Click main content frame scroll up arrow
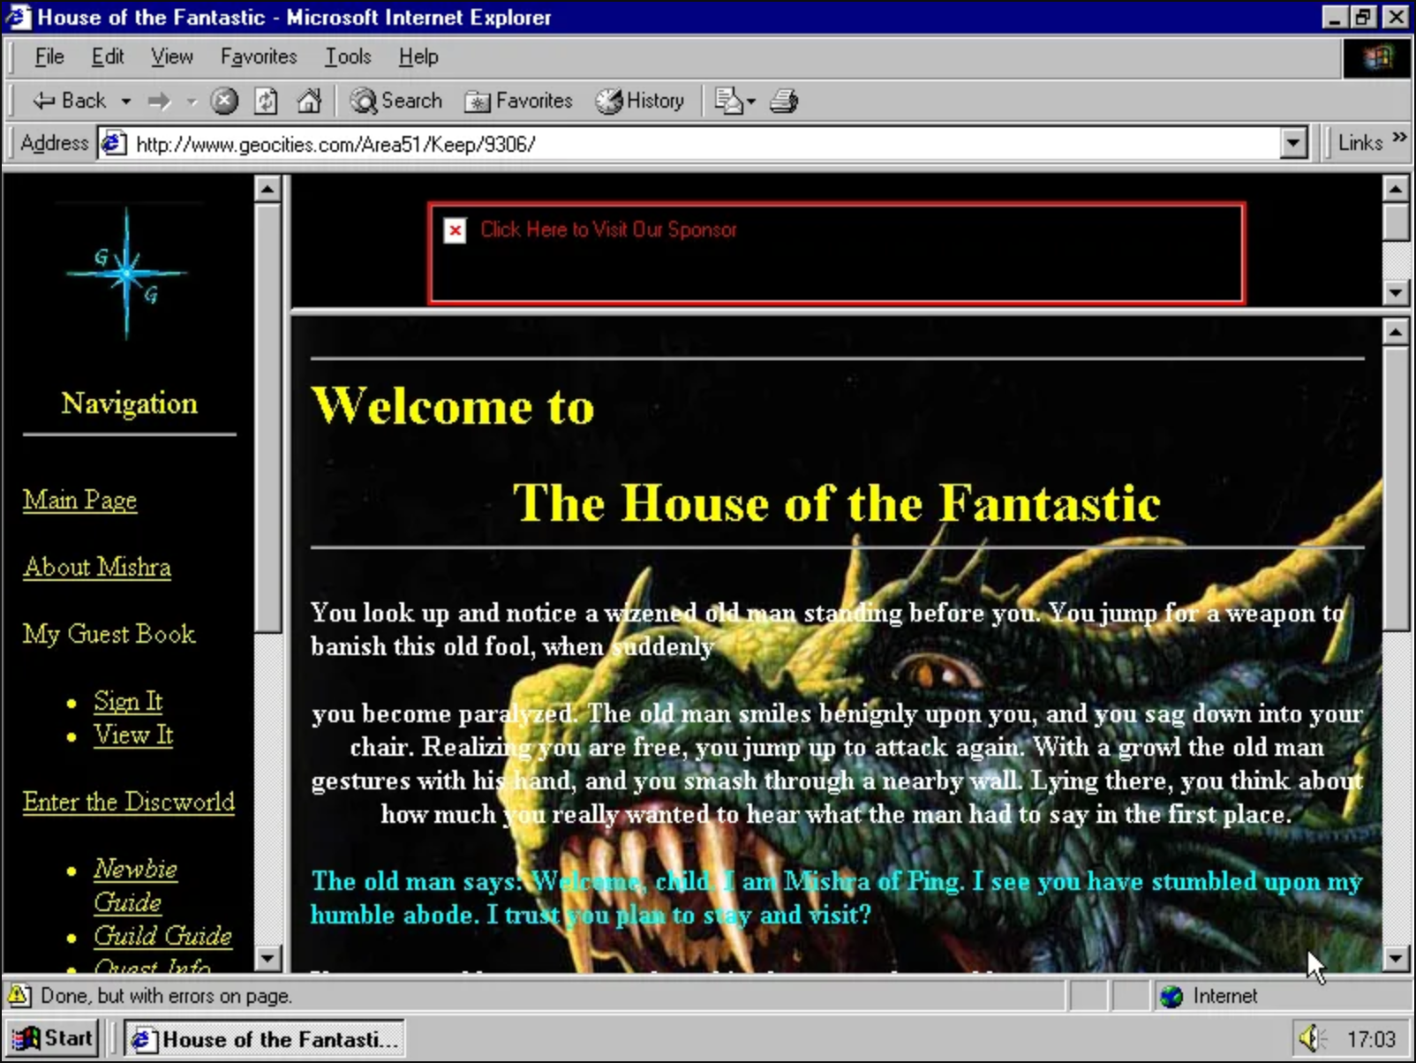This screenshot has width=1416, height=1063. (1396, 333)
